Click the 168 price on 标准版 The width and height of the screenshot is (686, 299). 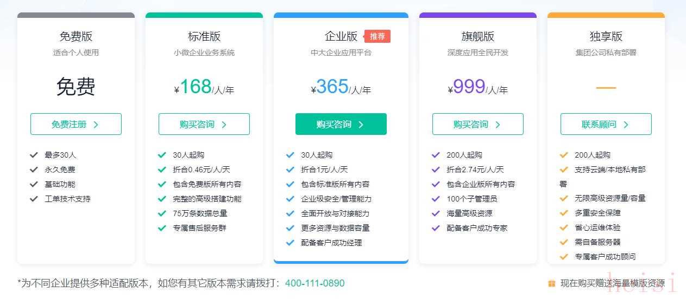(195, 87)
